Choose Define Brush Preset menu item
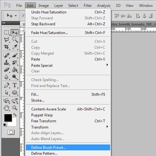Image resolution: width=156 pixels, height=156 pixels. pos(68,148)
